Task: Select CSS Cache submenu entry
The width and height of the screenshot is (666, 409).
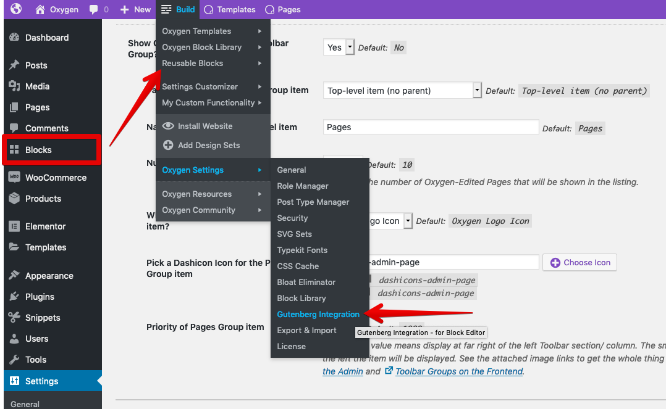Action: click(298, 266)
